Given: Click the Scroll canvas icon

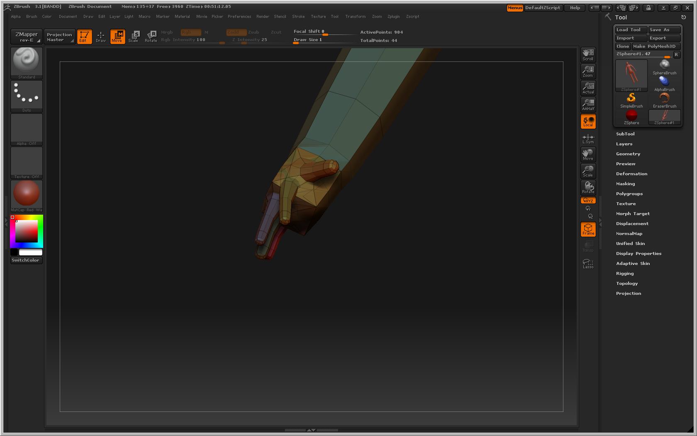Looking at the screenshot, I should coord(588,55).
